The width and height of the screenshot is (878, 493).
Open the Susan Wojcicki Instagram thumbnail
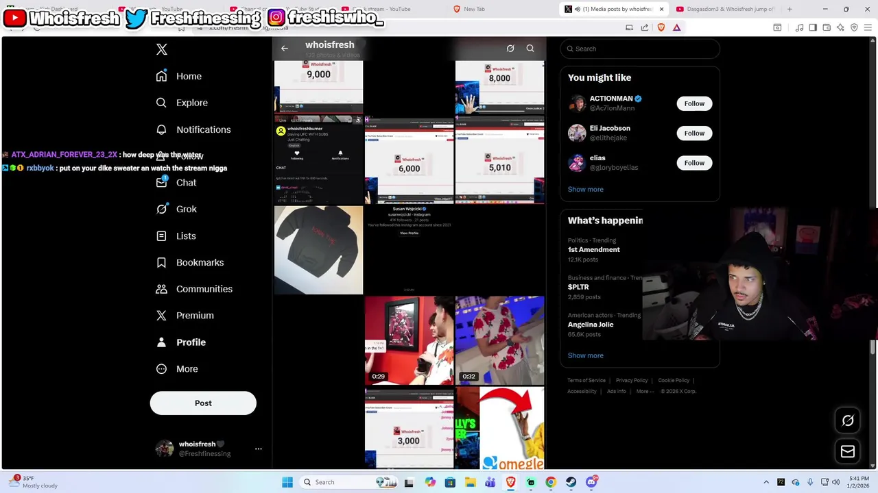[x=410, y=250]
